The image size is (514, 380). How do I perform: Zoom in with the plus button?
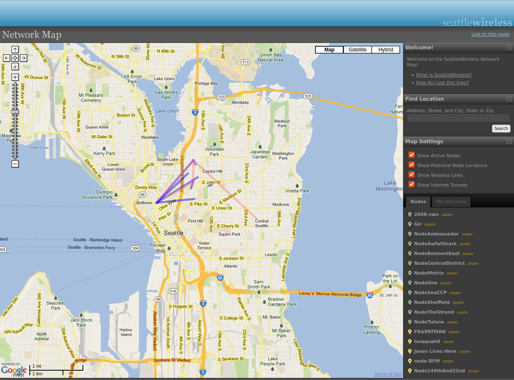(x=15, y=77)
